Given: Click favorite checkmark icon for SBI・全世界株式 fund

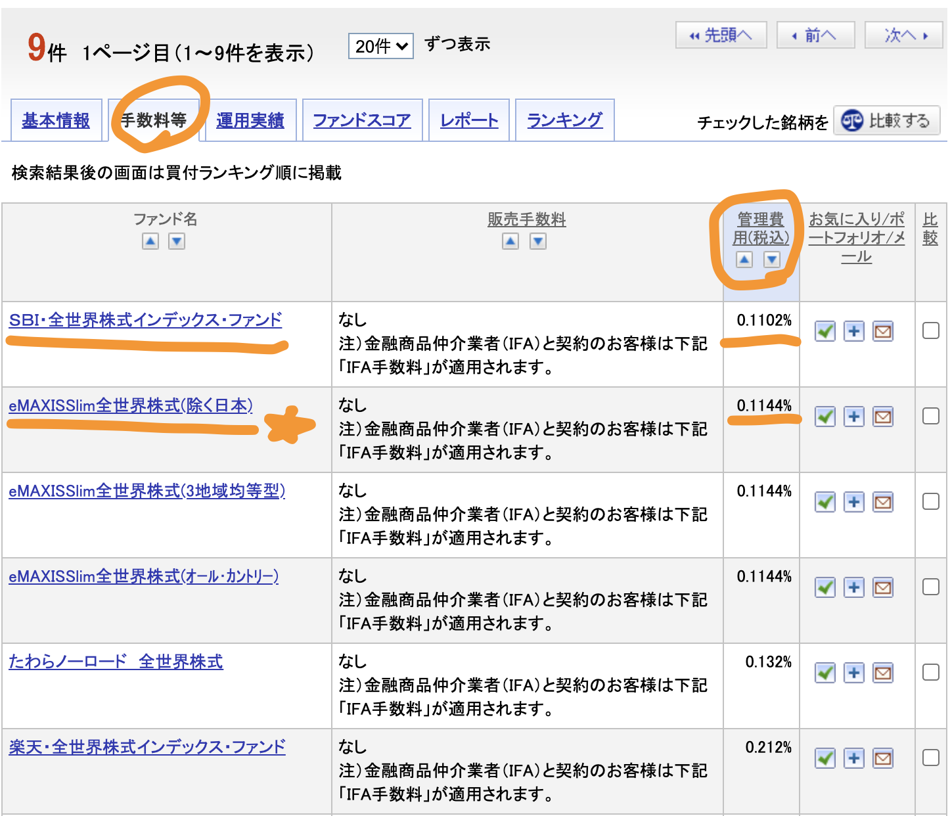Looking at the screenshot, I should click(x=825, y=331).
